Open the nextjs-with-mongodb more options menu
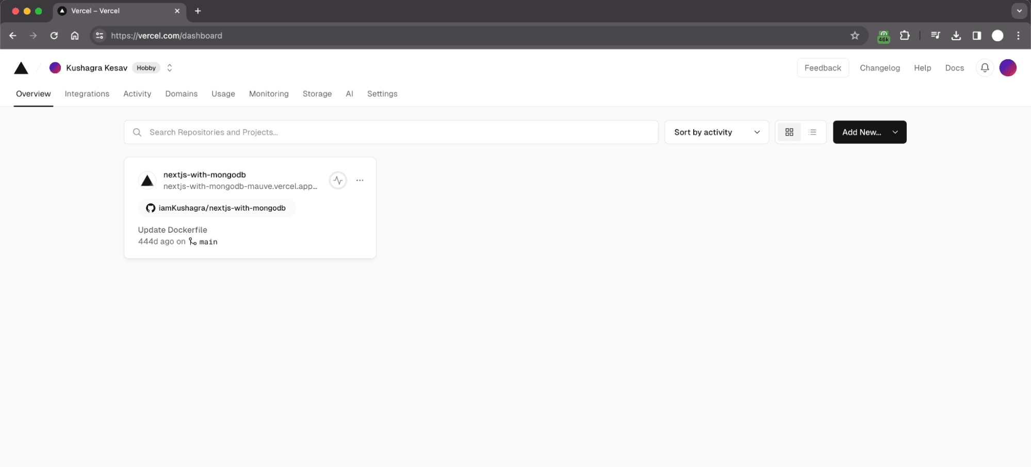Screen dimensions: 1031x467 pyautogui.click(x=359, y=180)
